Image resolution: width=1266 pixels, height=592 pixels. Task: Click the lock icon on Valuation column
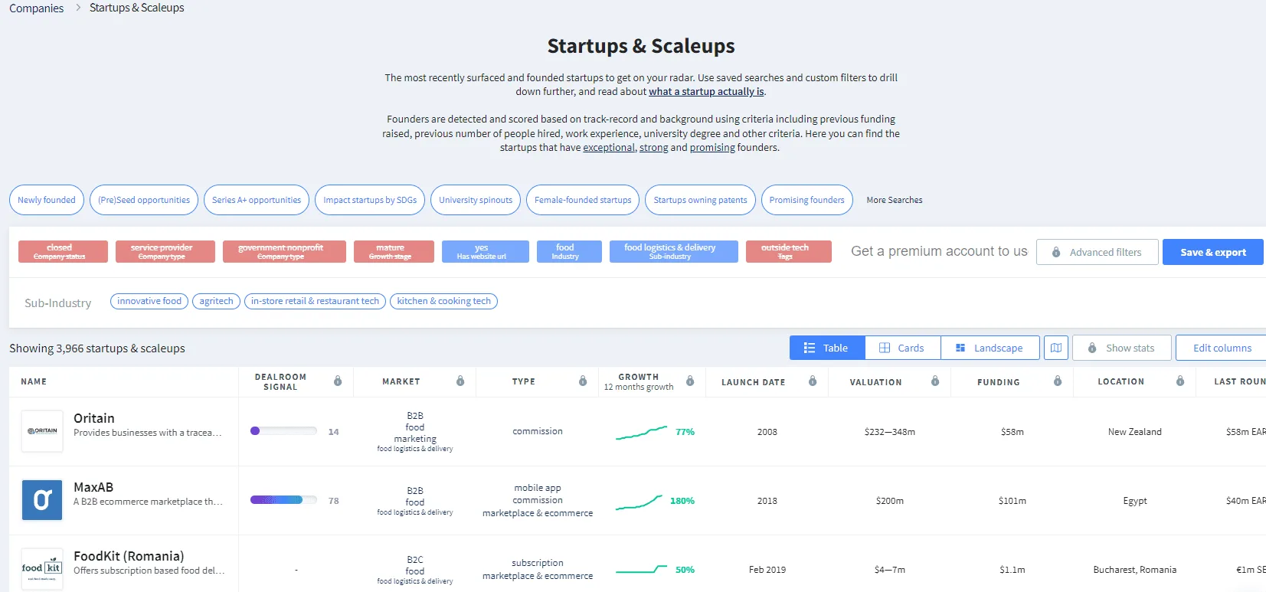(x=934, y=381)
